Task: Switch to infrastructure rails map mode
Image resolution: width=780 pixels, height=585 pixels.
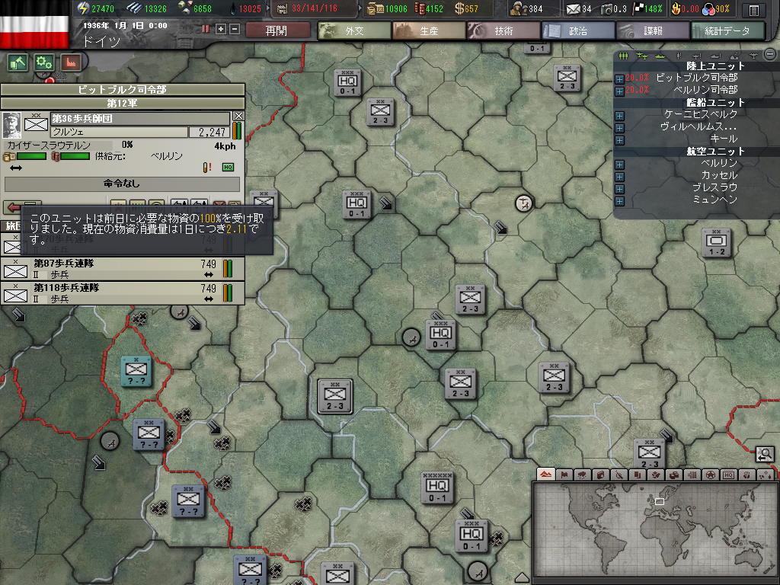Action: 692,475
